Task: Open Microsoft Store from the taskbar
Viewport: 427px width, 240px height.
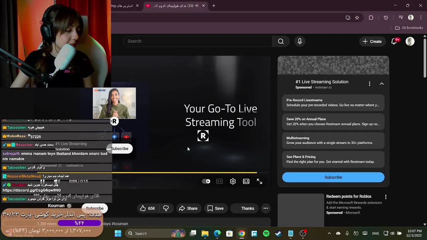Action: pyautogui.click(x=230, y=233)
